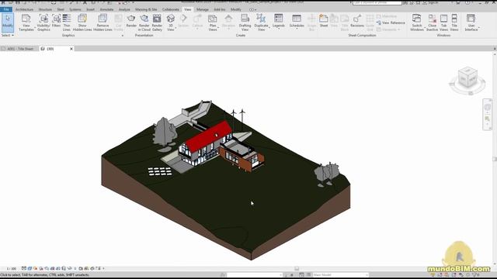Screen dimensions: 497x279
Task: Click the 3D View tool
Action: (171, 22)
